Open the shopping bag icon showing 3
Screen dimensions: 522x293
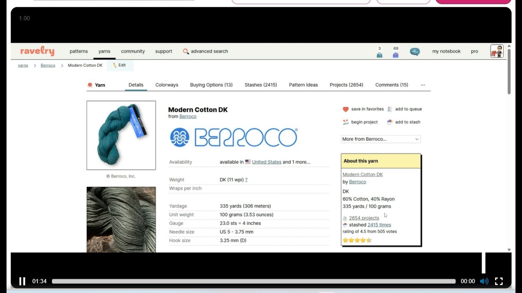[x=379, y=55]
